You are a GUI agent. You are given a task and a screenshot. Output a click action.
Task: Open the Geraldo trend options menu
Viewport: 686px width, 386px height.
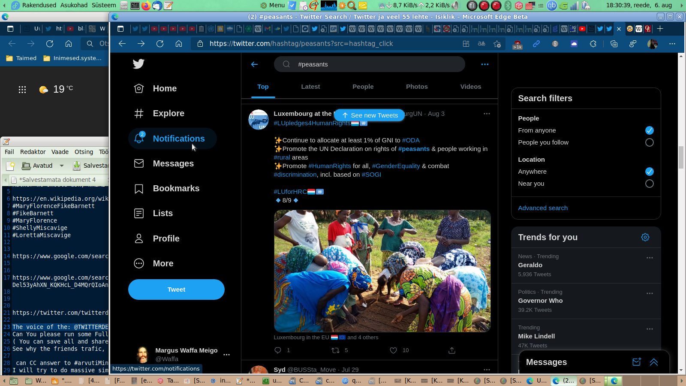tap(650, 258)
